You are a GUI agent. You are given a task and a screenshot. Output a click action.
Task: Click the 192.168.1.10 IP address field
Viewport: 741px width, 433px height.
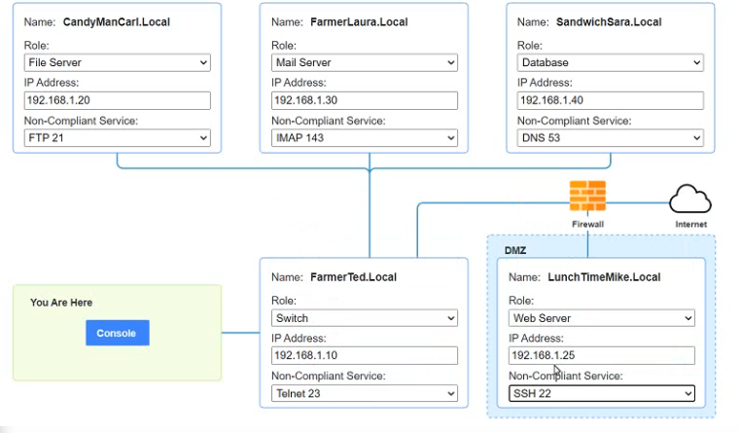(365, 355)
